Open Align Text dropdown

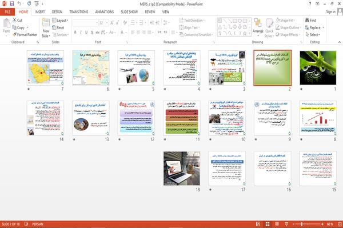[x=189, y=27]
